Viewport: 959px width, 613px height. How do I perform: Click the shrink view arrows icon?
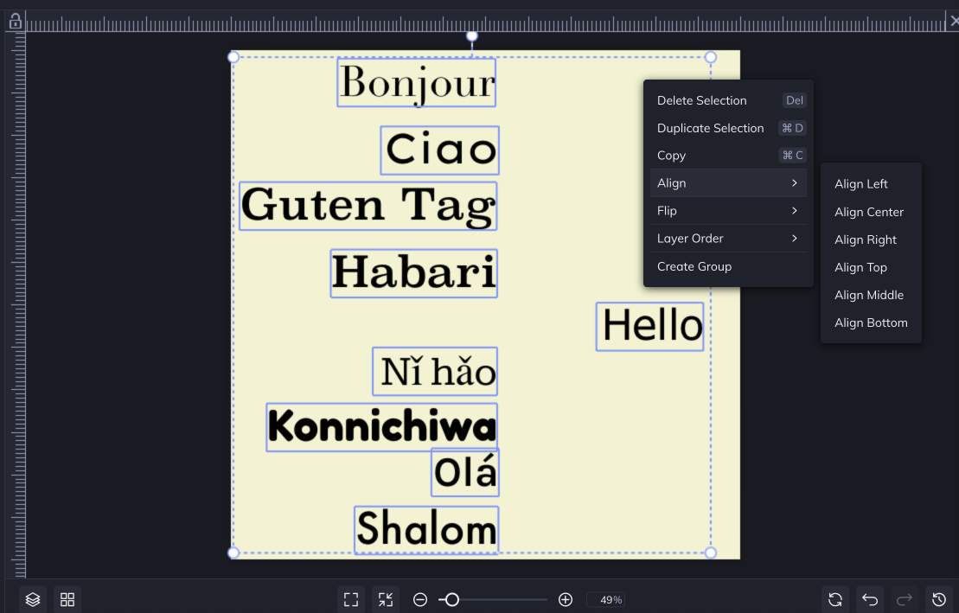click(386, 599)
